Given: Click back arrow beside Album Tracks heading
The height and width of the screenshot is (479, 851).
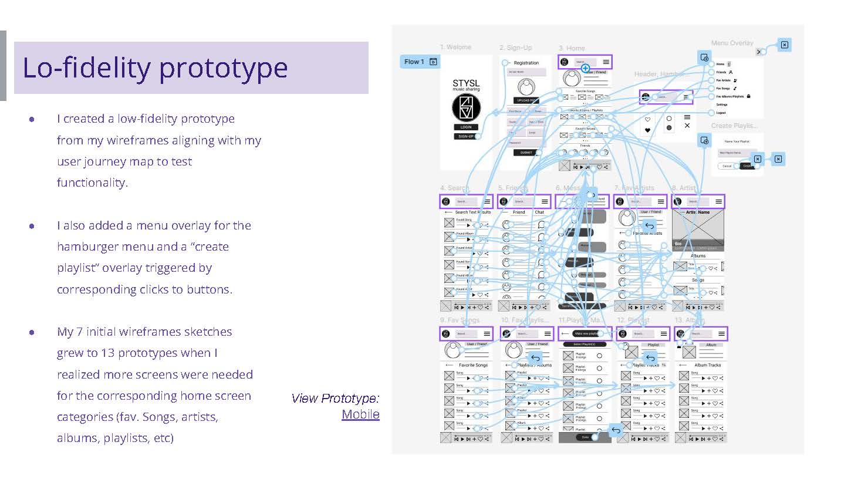Looking at the screenshot, I should pos(683,365).
